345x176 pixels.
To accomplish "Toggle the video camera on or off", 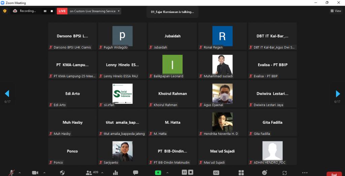I will [35, 173].
